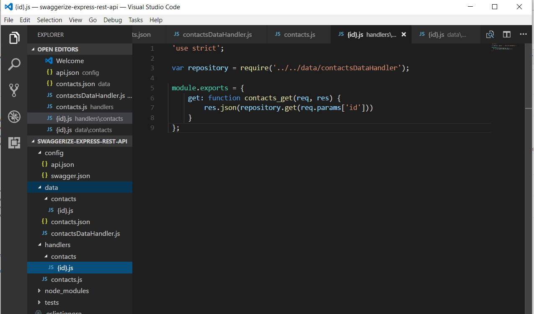The width and height of the screenshot is (534, 314).
Task: Collapse the OPEN EDITORS section
Action: coord(34,49)
